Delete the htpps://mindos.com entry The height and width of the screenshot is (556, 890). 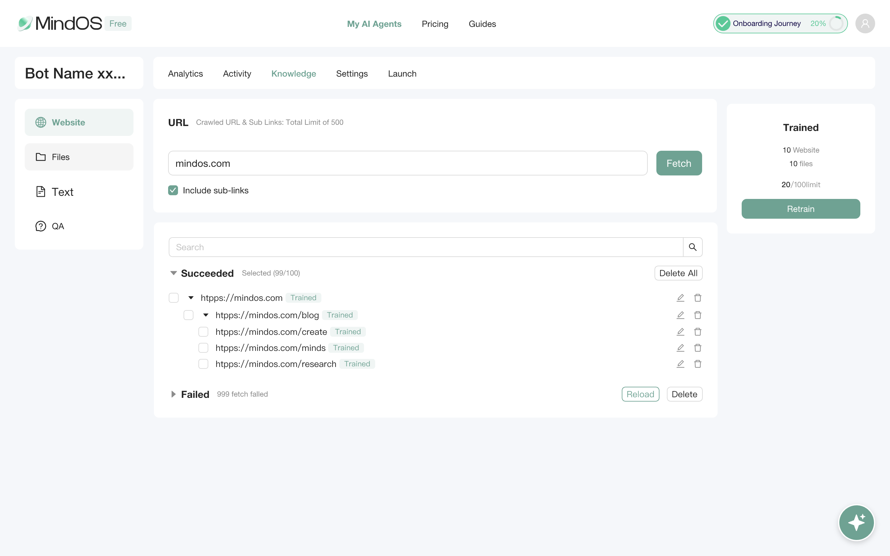point(698,298)
